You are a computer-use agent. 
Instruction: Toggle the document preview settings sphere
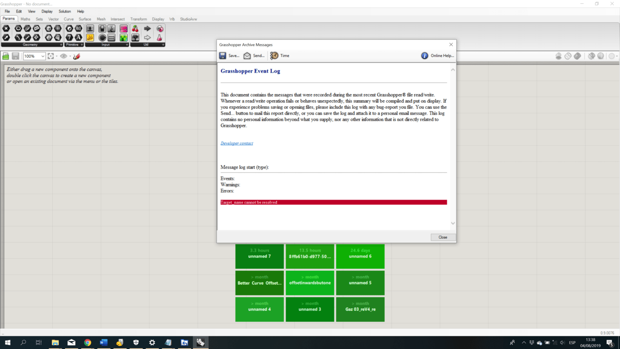point(601,56)
